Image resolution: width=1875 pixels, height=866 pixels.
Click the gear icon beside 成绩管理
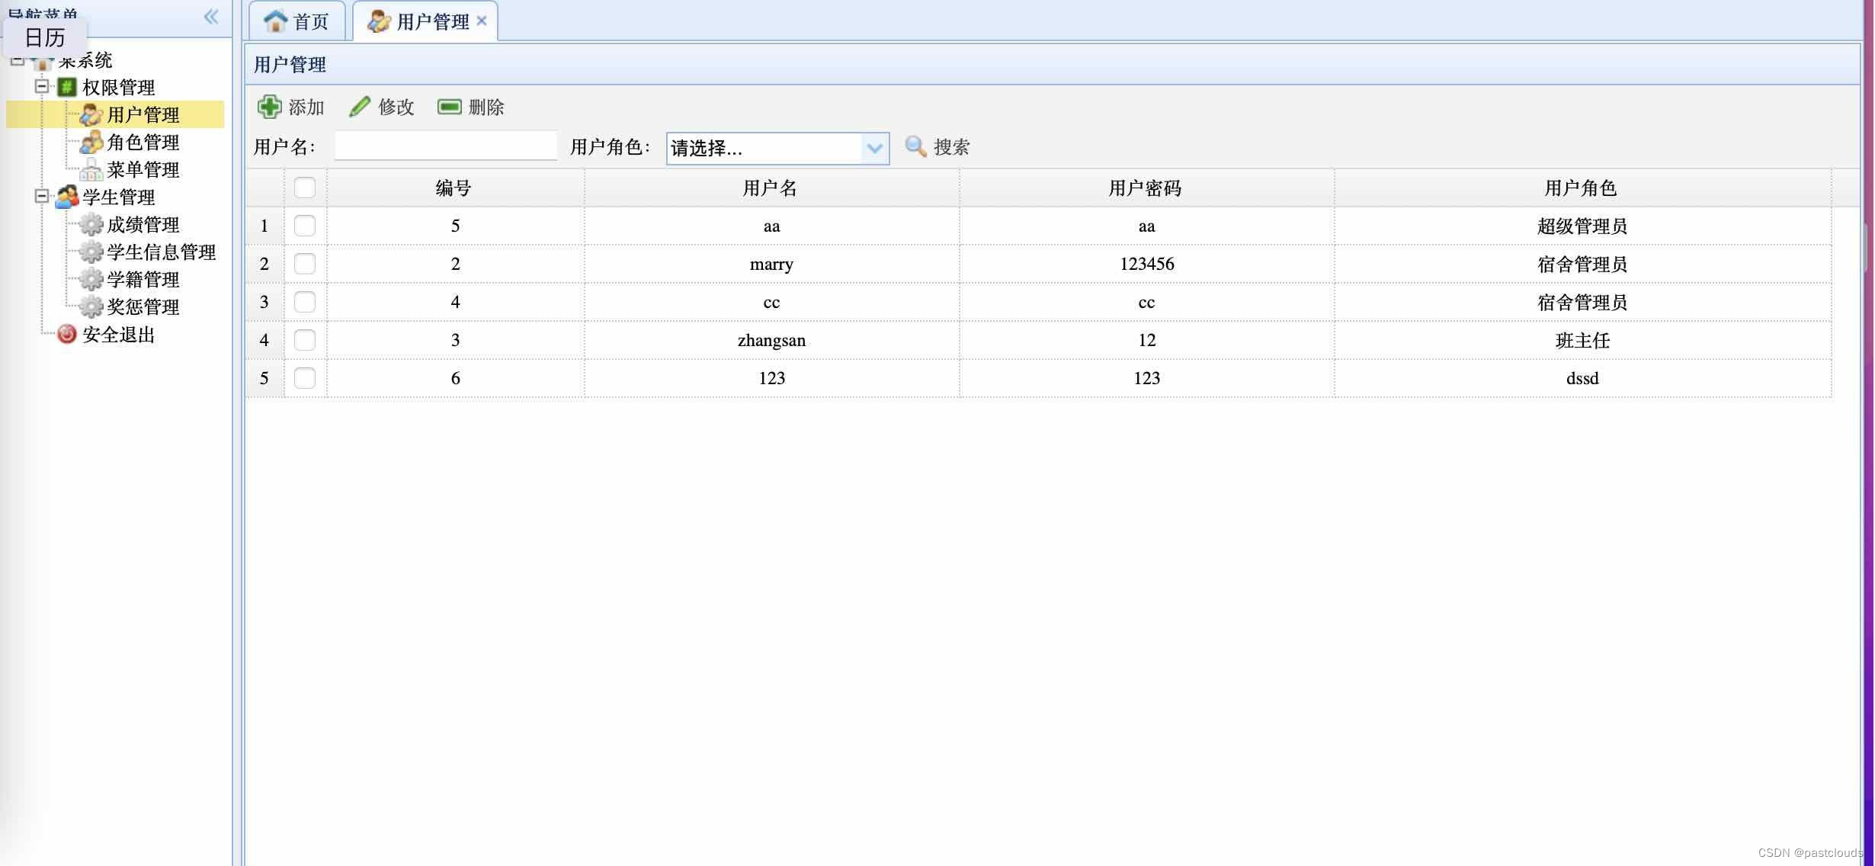[91, 224]
